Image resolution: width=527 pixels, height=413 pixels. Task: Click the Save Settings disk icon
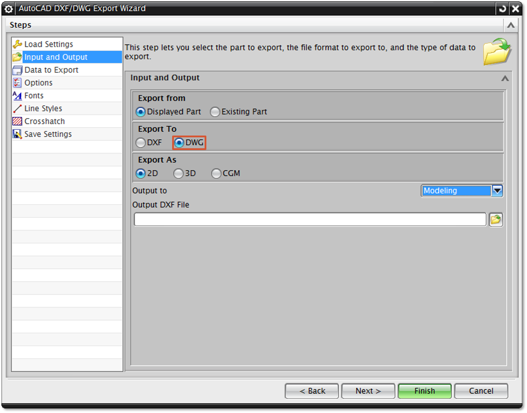[x=17, y=134]
